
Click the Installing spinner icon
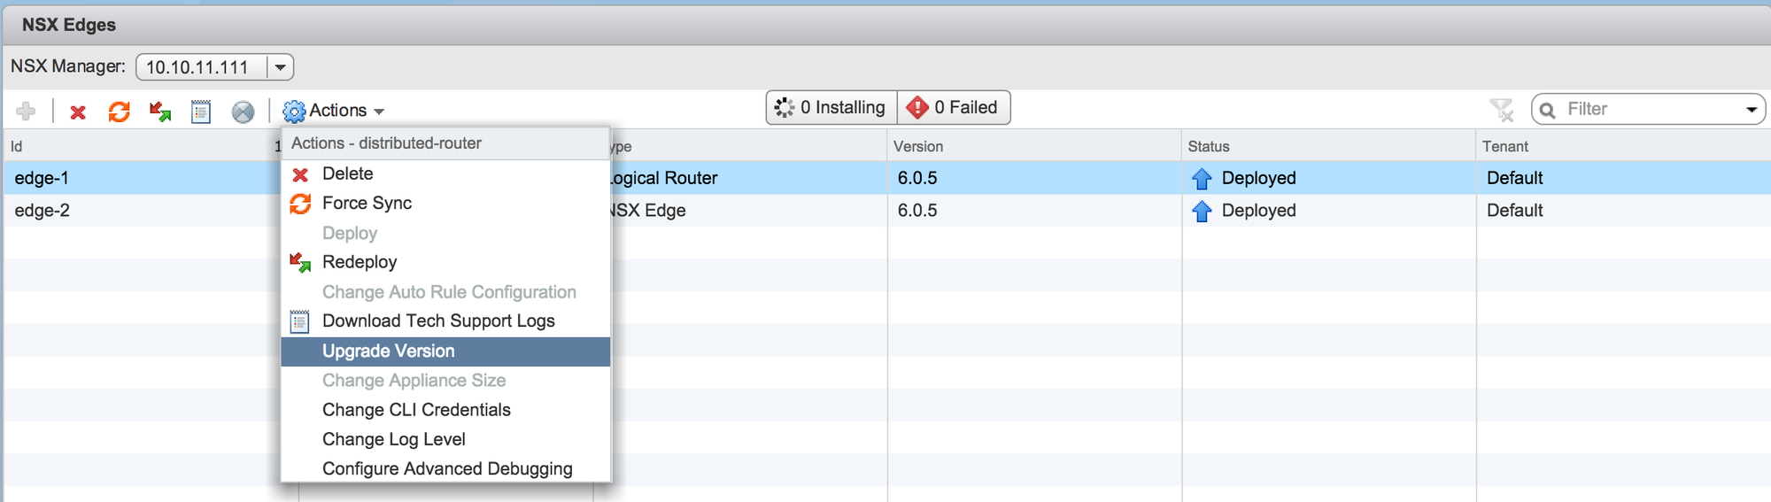[x=785, y=108]
